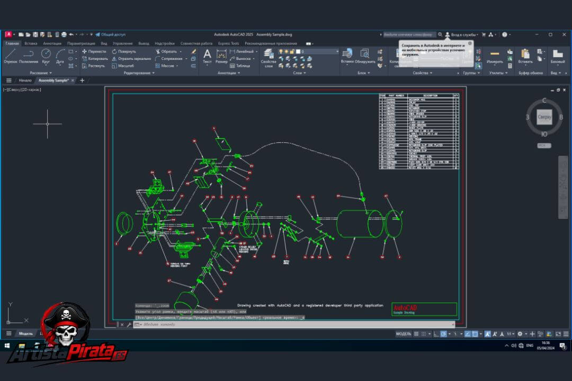Click the search magnifier icon in title bar

440,34
